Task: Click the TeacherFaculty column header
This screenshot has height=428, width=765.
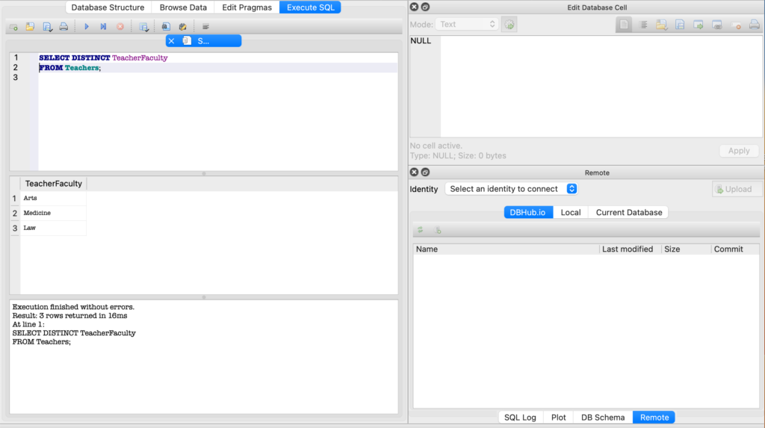Action: [x=53, y=184]
